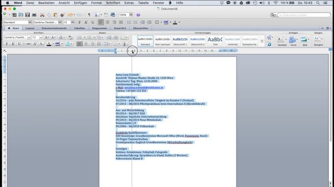This screenshot has width=334, height=187.
Task: Toggle justify alignment in the formatting toolbar
Action: click(x=121, y=22)
